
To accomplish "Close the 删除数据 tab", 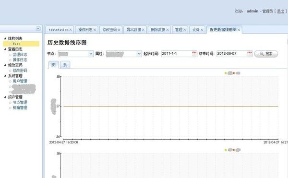I will coord(168,30).
